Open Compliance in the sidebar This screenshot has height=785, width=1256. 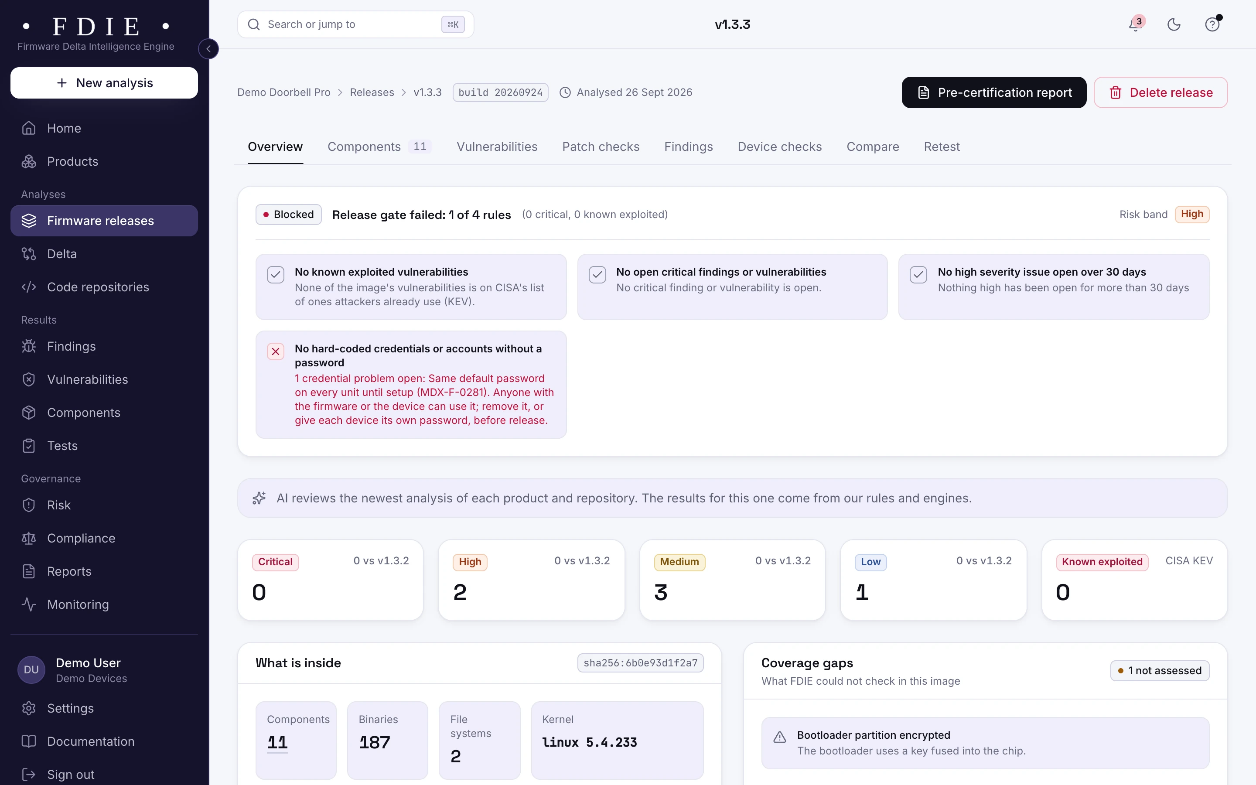click(104, 539)
